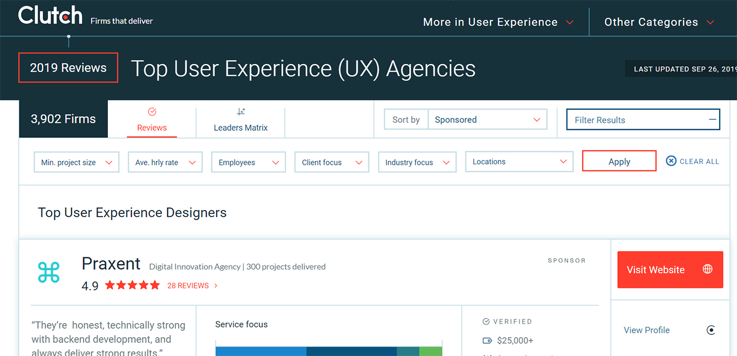737x356 pixels.
Task: Click the $25,000+ value text
Action: [x=515, y=340]
